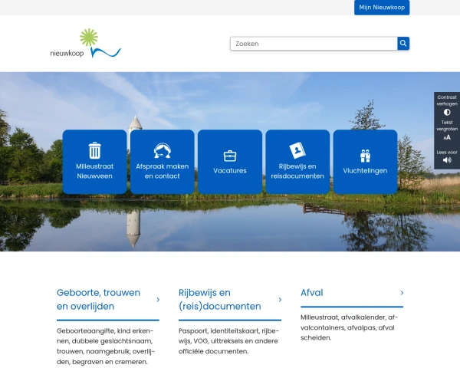Click the nieuwkoop logo
Viewport: 460px width, 368px height.
click(x=85, y=43)
